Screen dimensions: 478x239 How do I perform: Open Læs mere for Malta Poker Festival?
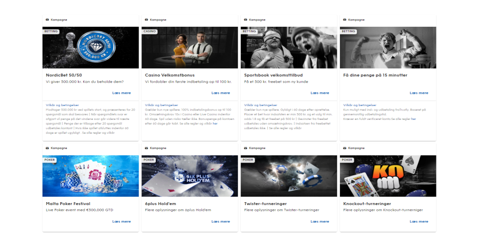pyautogui.click(x=121, y=222)
